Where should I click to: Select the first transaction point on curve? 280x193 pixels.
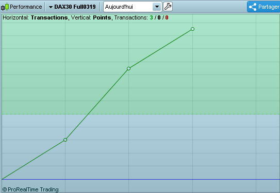65,140
